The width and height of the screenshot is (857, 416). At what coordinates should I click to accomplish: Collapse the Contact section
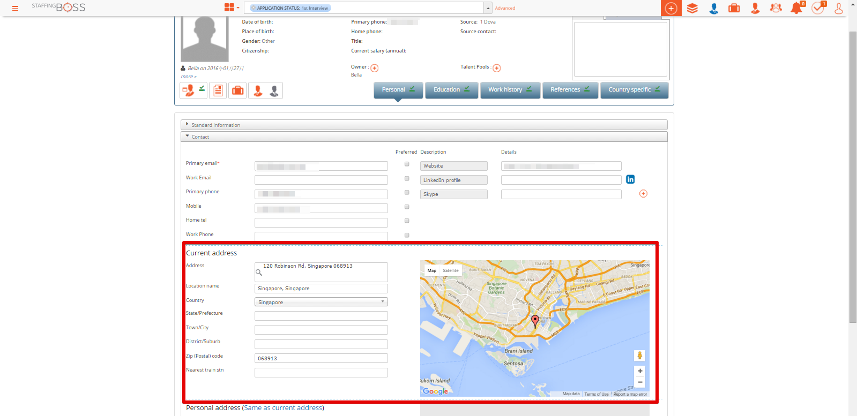[424, 137]
